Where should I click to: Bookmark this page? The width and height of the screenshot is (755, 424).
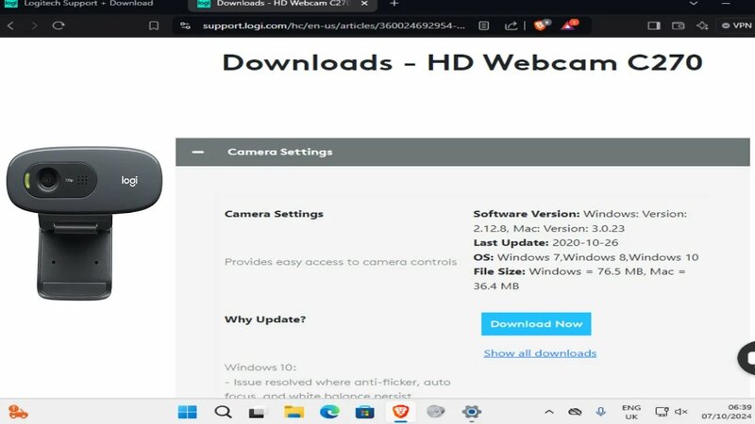[x=154, y=25]
